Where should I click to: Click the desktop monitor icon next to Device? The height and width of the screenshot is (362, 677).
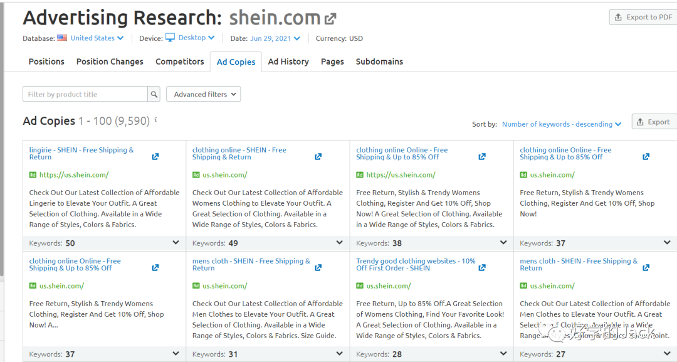(170, 38)
